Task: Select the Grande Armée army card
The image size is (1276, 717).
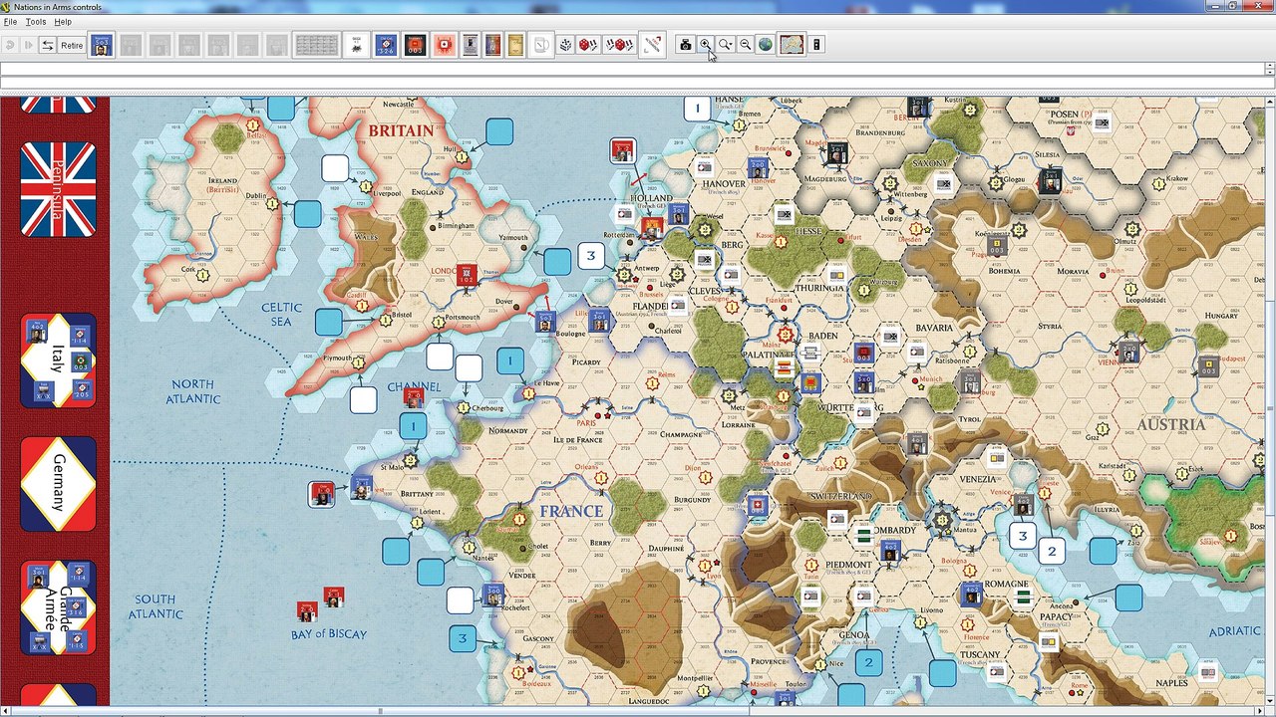Action: [58, 607]
